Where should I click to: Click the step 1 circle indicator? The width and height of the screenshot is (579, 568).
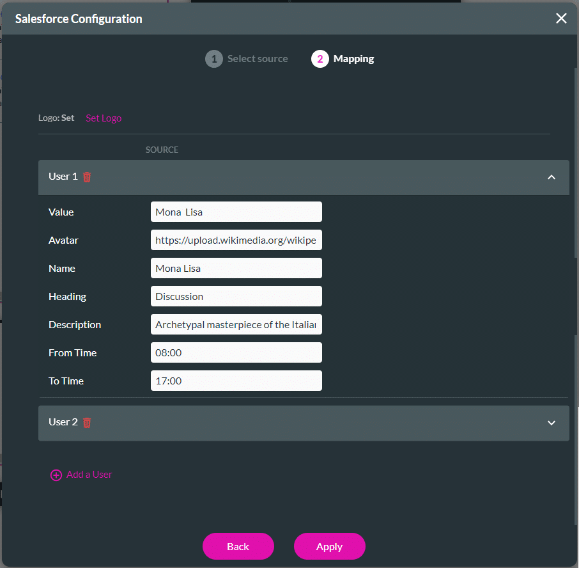214,58
